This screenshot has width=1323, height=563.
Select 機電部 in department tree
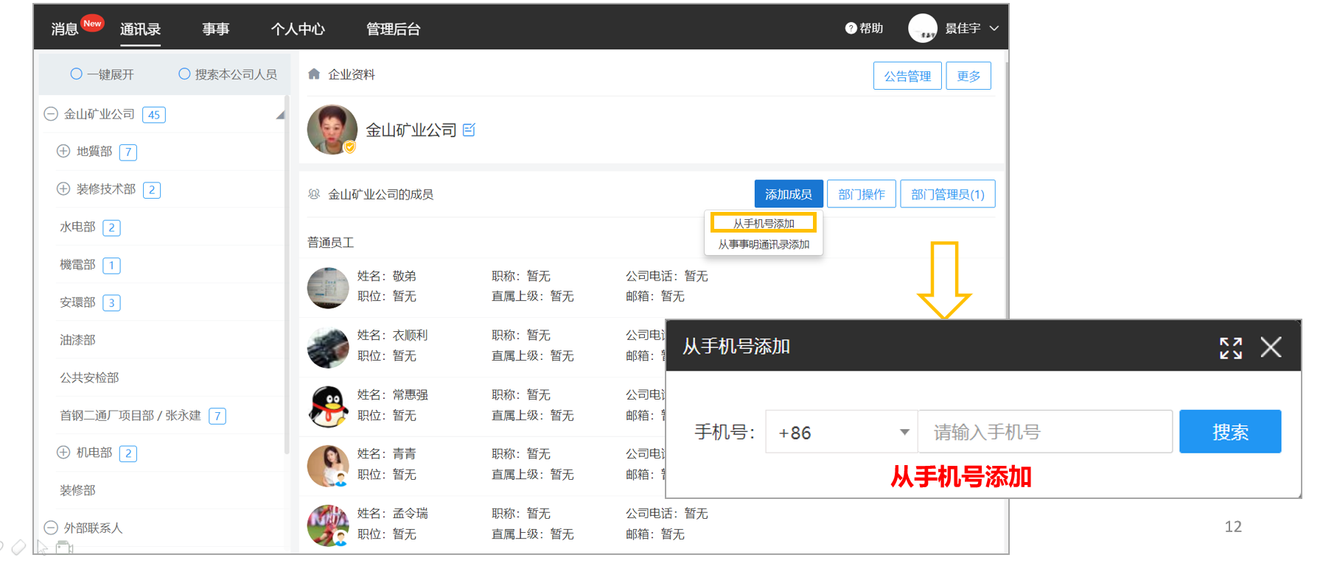77,264
